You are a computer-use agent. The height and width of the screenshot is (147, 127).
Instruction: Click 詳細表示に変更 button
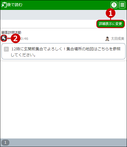click(x=110, y=24)
